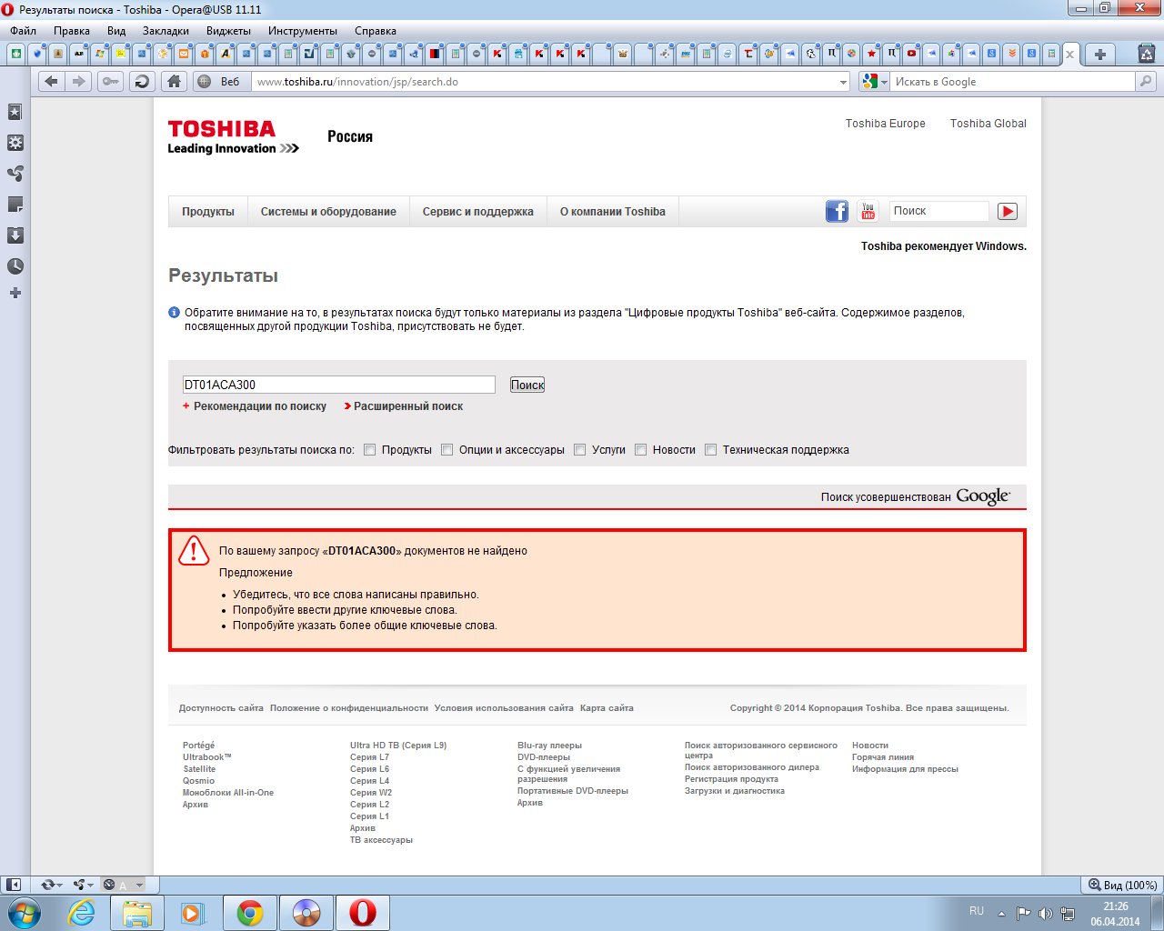Viewport: 1164px width, 931px height.
Task: Reload the current page
Action: [x=141, y=82]
